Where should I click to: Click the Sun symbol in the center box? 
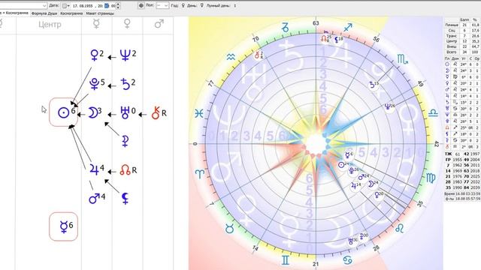pos(63,112)
